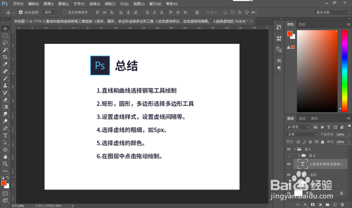Select the Move tool

coord(5,28)
